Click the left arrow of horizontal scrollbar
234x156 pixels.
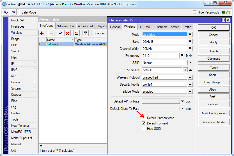(x=41, y=146)
